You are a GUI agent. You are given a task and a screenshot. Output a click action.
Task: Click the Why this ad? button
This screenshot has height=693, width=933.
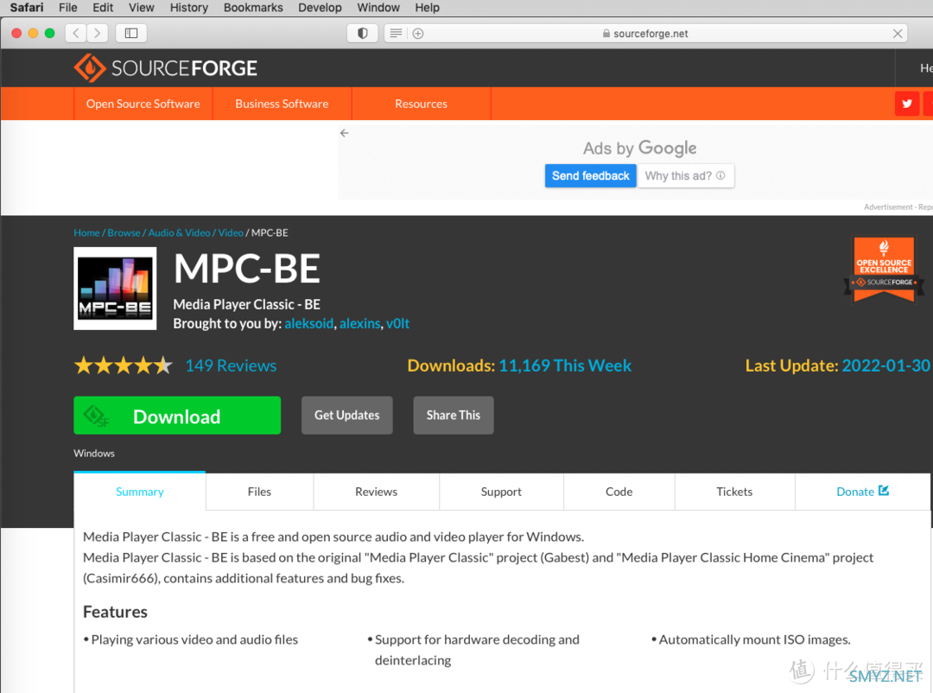[685, 175]
